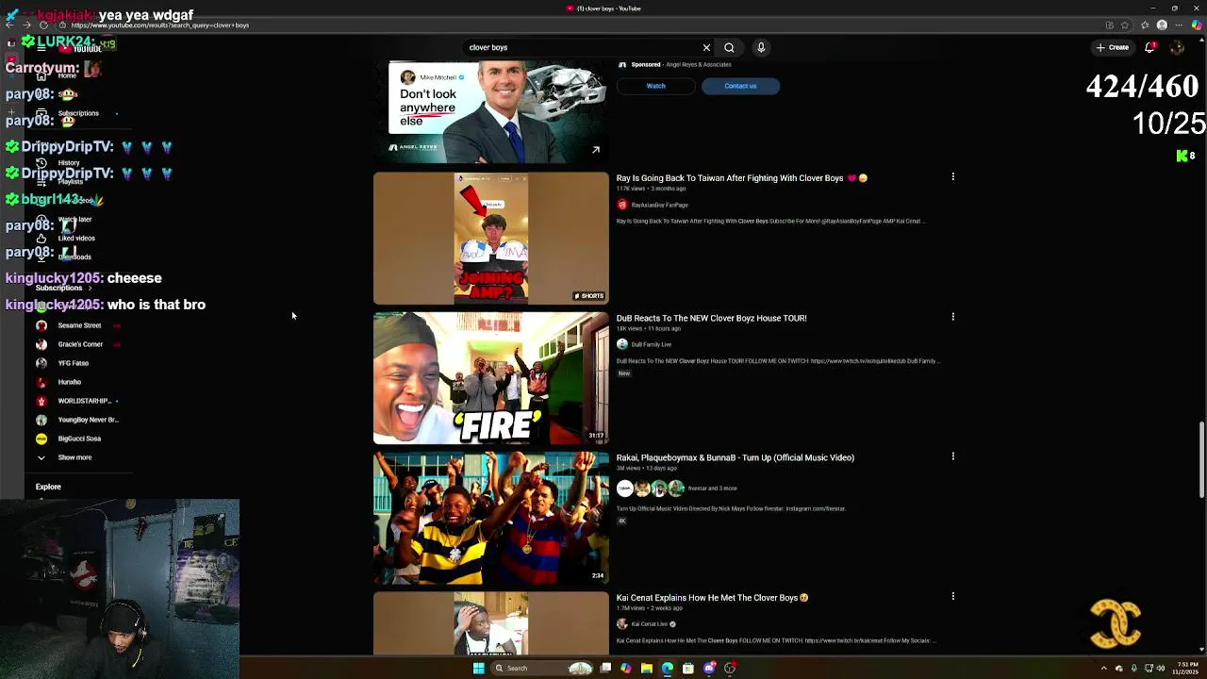Open the BigGucci Sosa subscription channel
Viewport: 1207px width, 679px height.
(79, 439)
